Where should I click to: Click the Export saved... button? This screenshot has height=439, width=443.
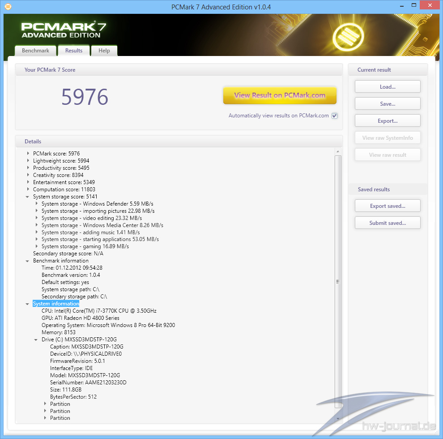coord(388,206)
